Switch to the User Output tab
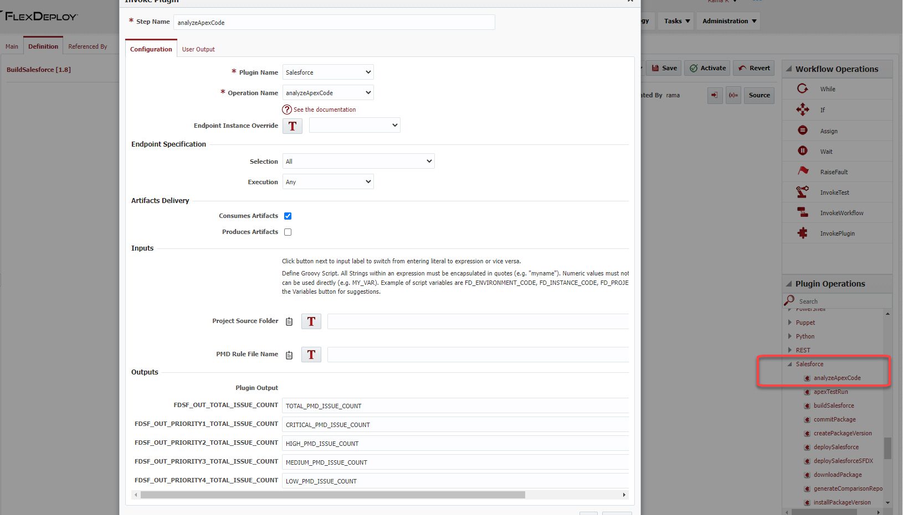903x515 pixels. (x=198, y=49)
